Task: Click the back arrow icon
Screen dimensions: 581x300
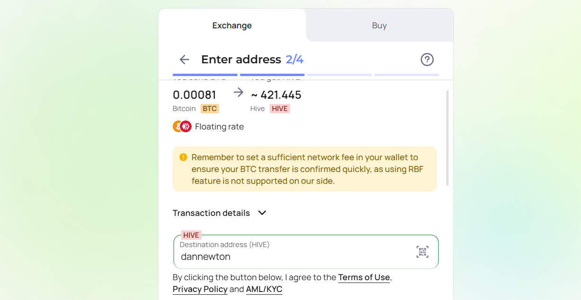Action: coord(185,60)
